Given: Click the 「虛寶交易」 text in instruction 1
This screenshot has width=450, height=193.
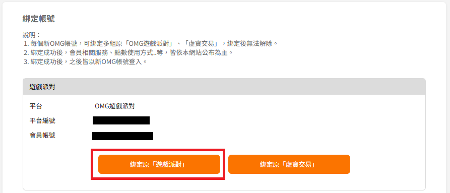Looking at the screenshot, I should coord(201,44).
